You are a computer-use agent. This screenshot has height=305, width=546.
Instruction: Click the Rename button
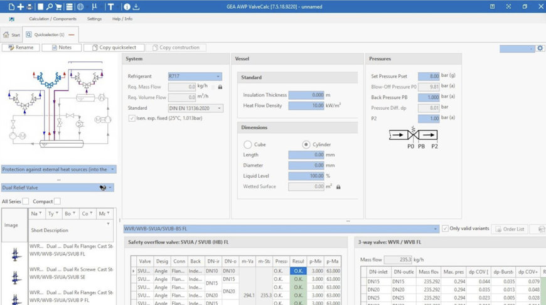[21, 47]
